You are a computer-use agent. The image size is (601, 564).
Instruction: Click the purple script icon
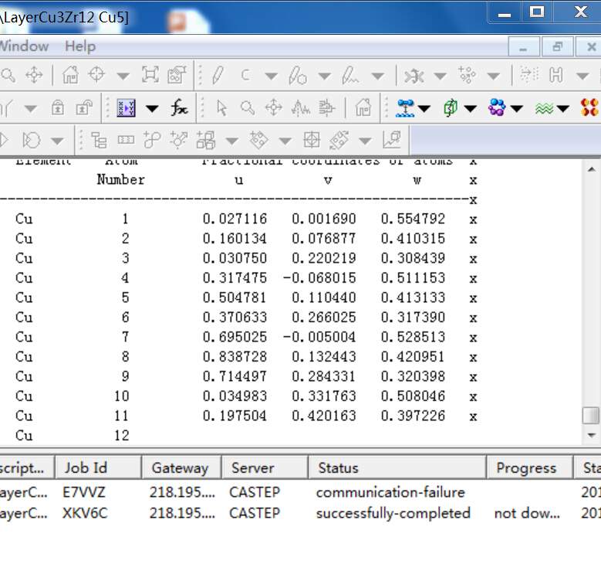click(126, 108)
